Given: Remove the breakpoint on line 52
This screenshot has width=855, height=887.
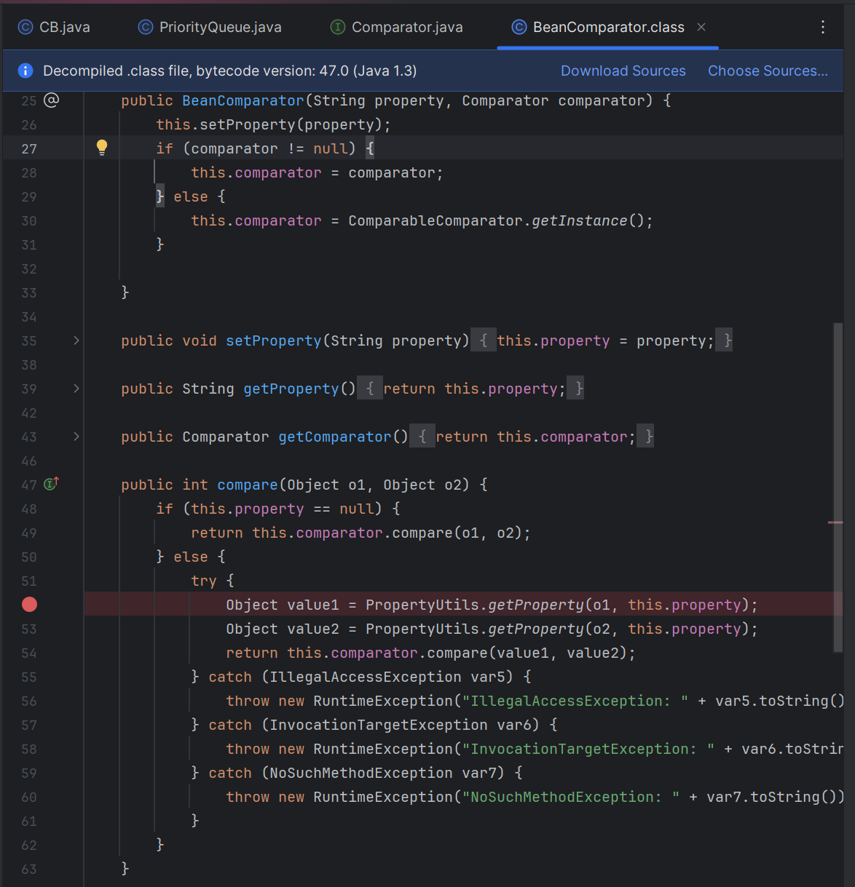Looking at the screenshot, I should pyautogui.click(x=29, y=605).
